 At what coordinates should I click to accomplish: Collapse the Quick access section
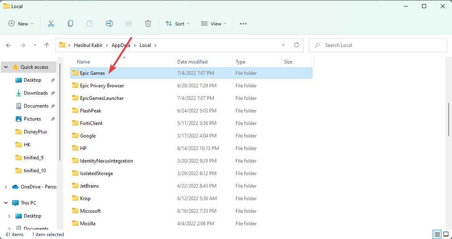[6, 67]
